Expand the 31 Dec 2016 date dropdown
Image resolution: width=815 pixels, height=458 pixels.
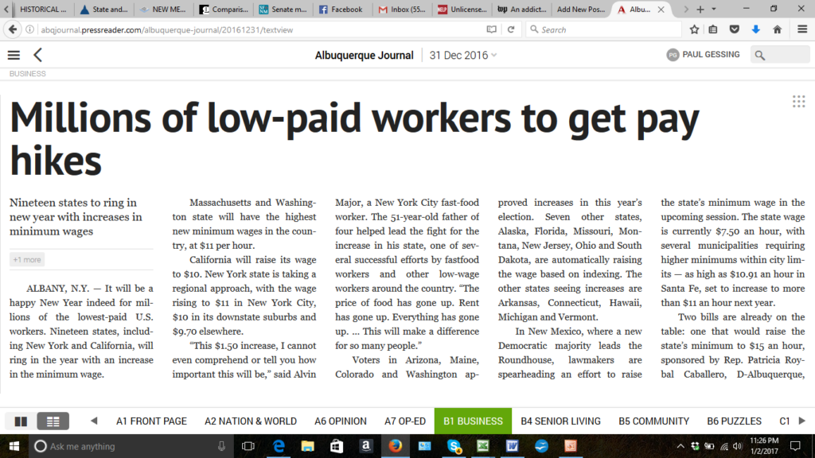click(463, 55)
